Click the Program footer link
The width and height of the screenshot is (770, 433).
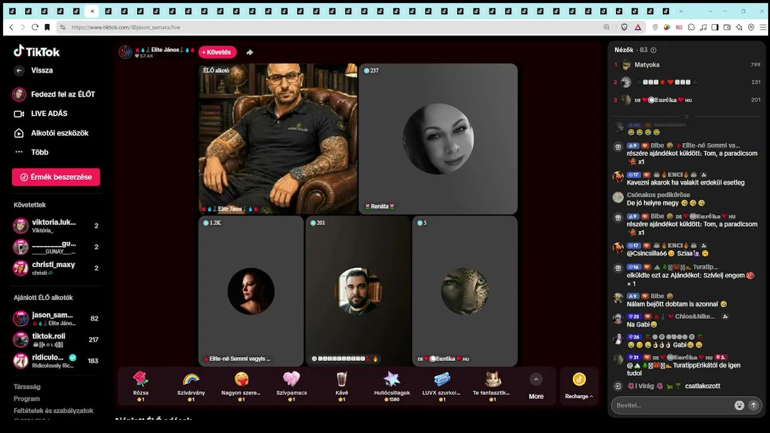(x=26, y=399)
